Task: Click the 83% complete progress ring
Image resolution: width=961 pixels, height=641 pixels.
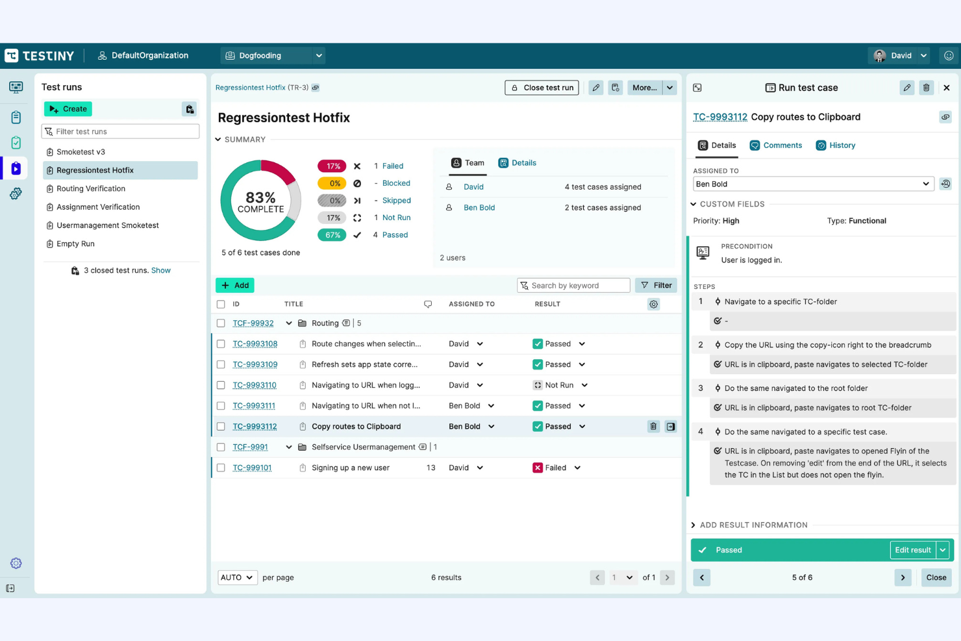Action: tap(260, 200)
